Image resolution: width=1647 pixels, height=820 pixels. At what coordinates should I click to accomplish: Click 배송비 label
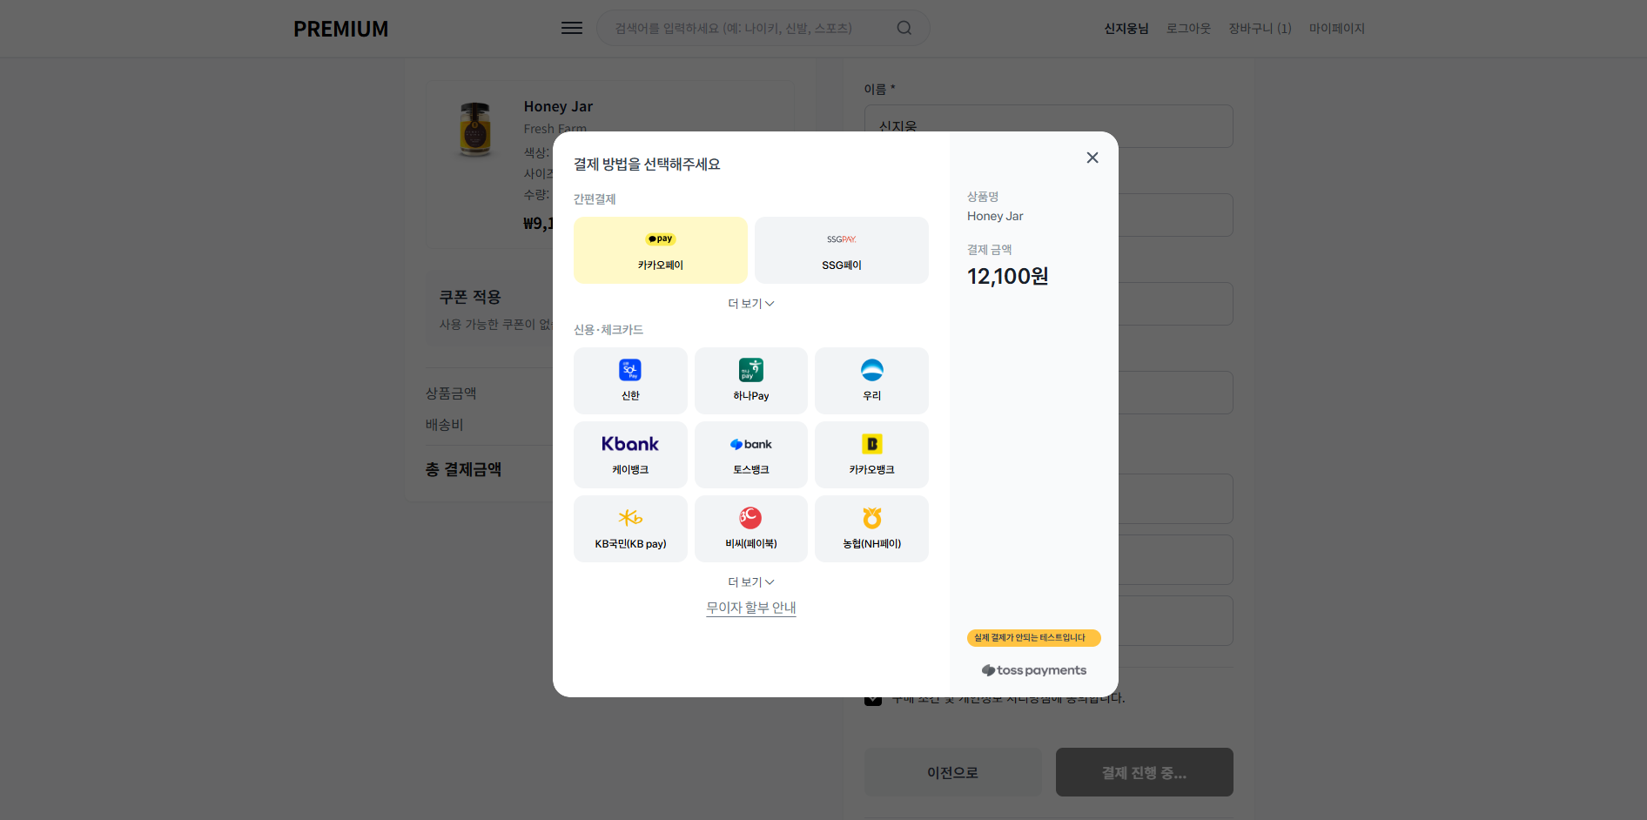tap(444, 425)
